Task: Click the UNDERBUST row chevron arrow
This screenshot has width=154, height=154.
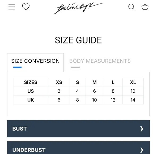Action: (x=142, y=150)
